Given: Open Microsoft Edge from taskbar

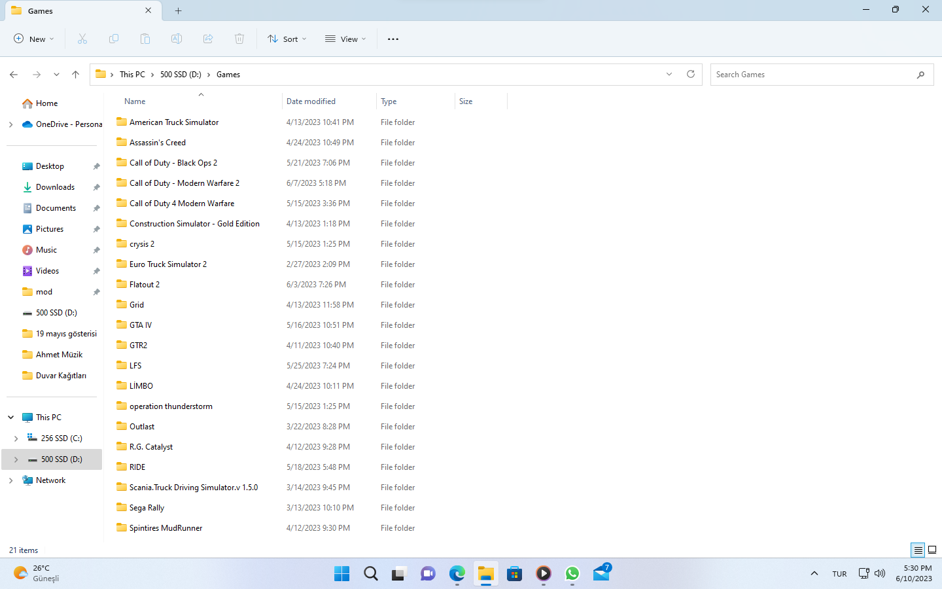Looking at the screenshot, I should (457, 573).
